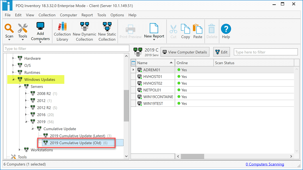Click the Runtimes collection icon
The width and height of the screenshot is (303, 170).
20,72
